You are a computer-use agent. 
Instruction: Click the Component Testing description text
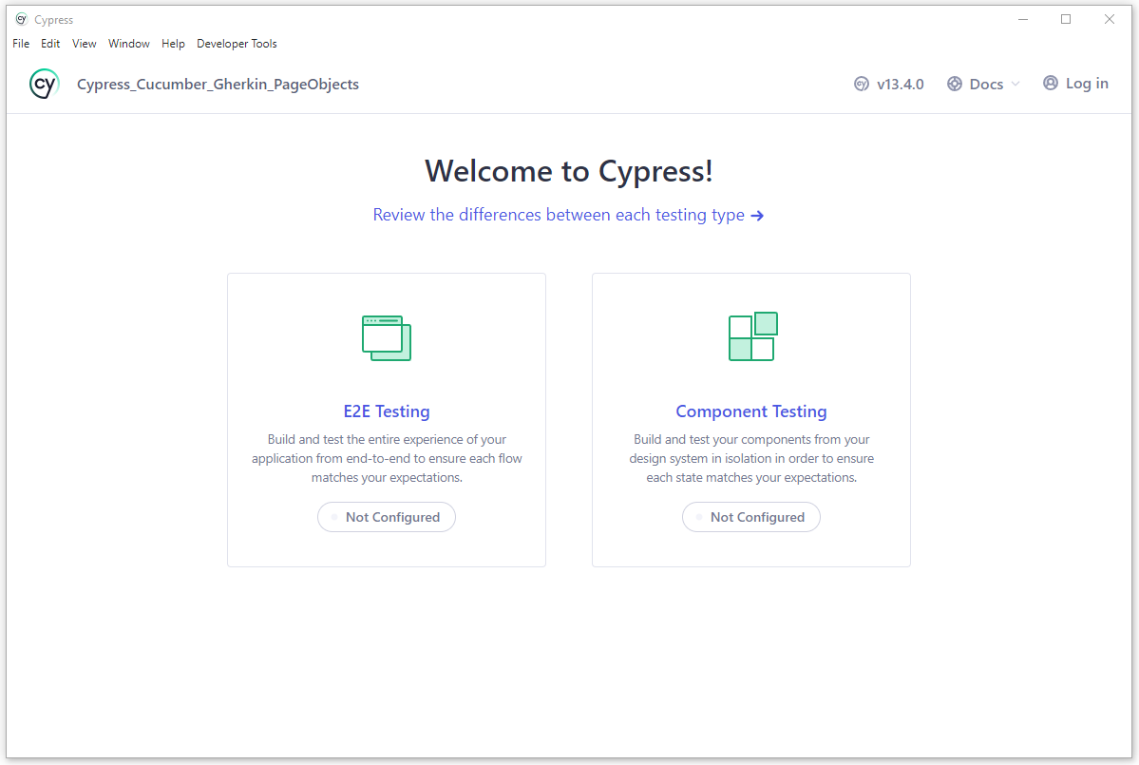tap(751, 458)
